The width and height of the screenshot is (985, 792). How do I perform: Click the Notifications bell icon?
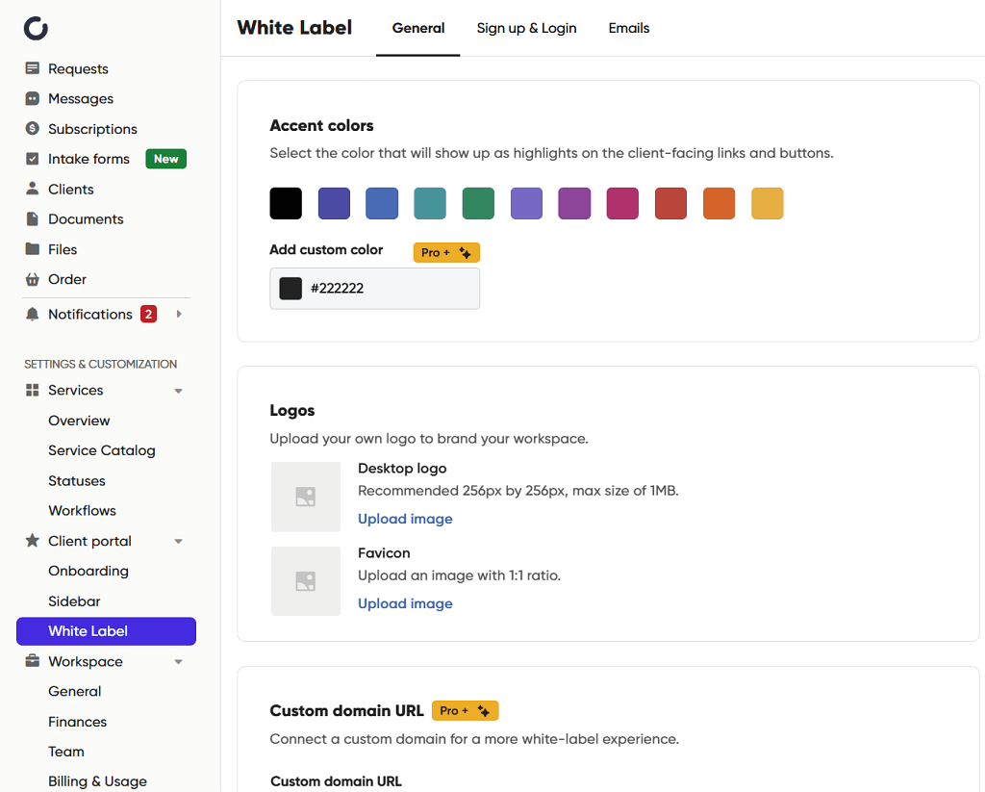(x=32, y=314)
